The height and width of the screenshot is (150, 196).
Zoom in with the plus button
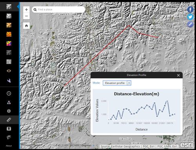(26, 9)
